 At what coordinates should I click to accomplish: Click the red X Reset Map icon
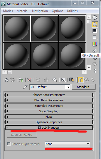(x=29, y=80)
